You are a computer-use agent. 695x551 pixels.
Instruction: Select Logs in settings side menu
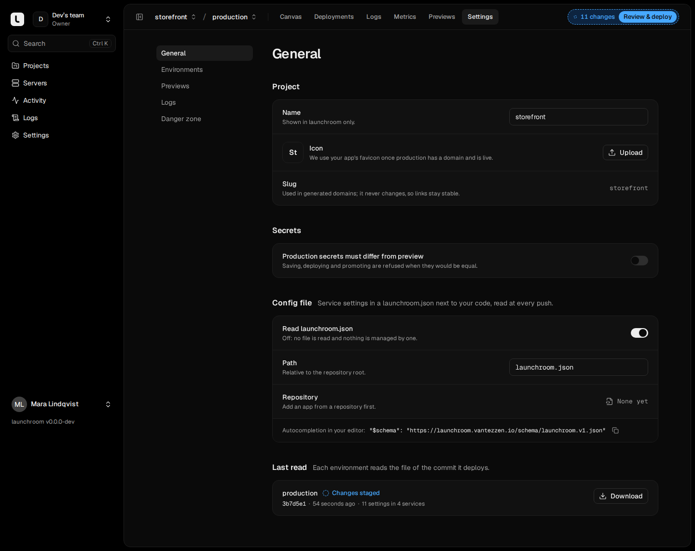(x=205, y=102)
